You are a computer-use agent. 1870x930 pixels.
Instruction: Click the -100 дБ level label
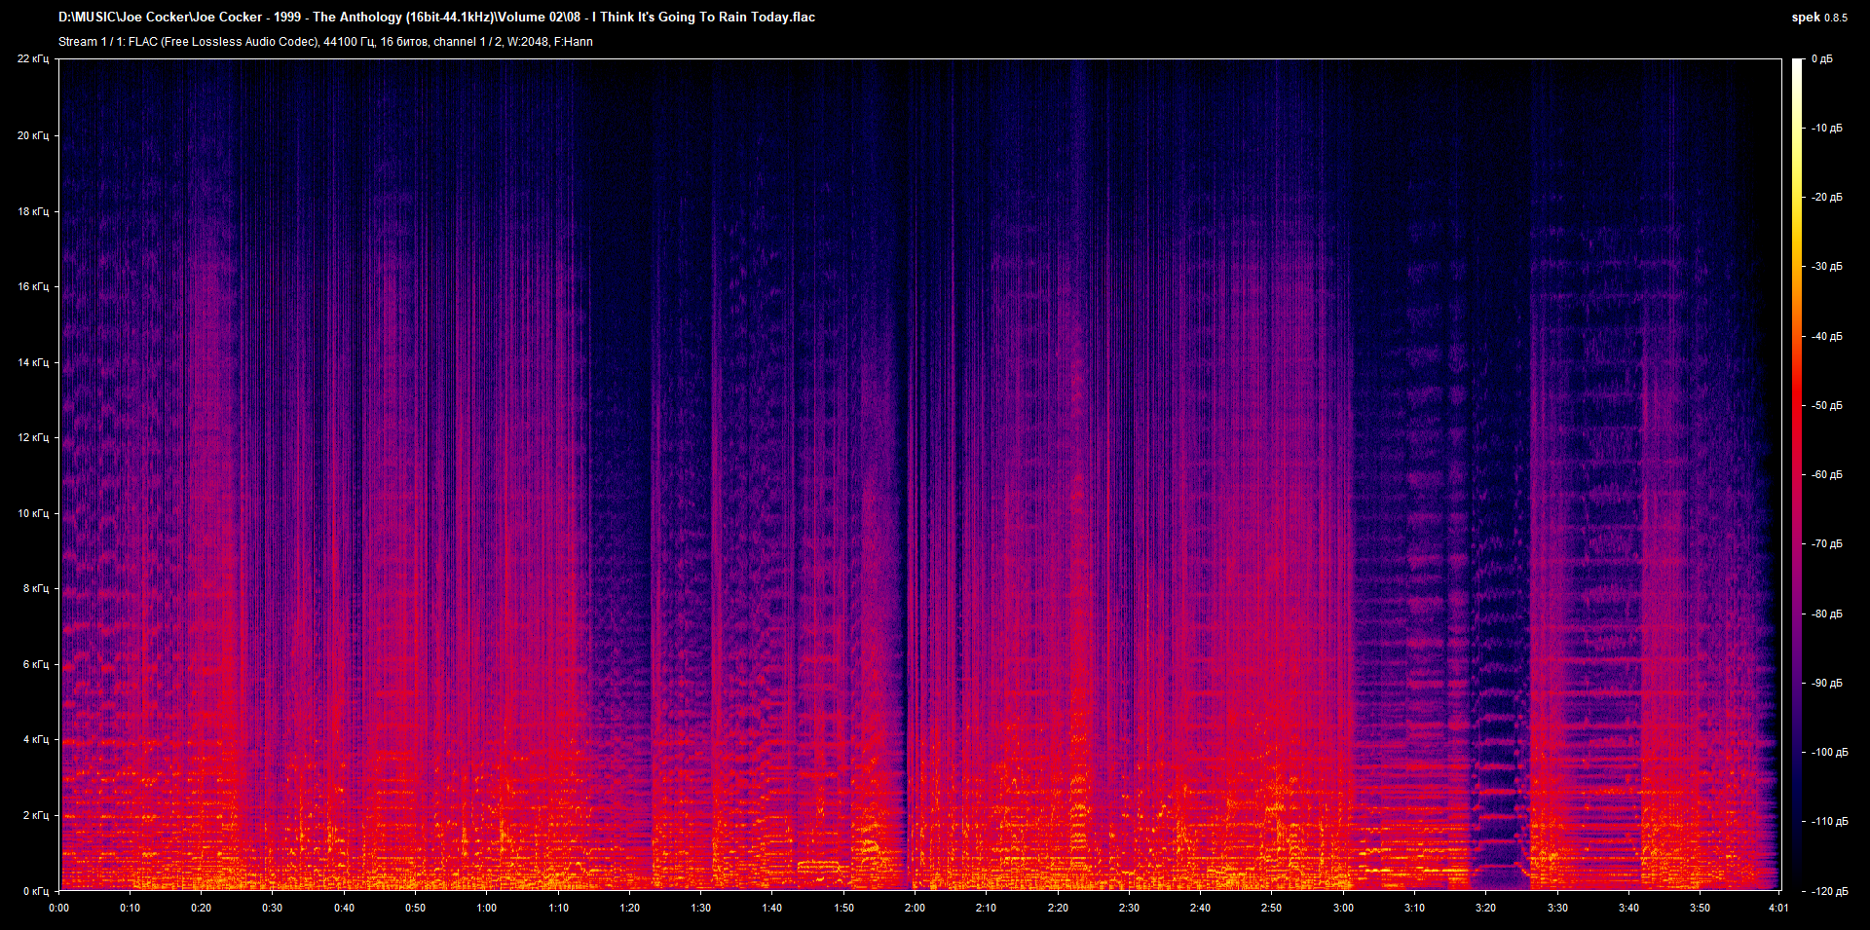click(1828, 753)
